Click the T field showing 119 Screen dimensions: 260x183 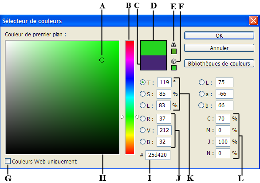point(164,82)
